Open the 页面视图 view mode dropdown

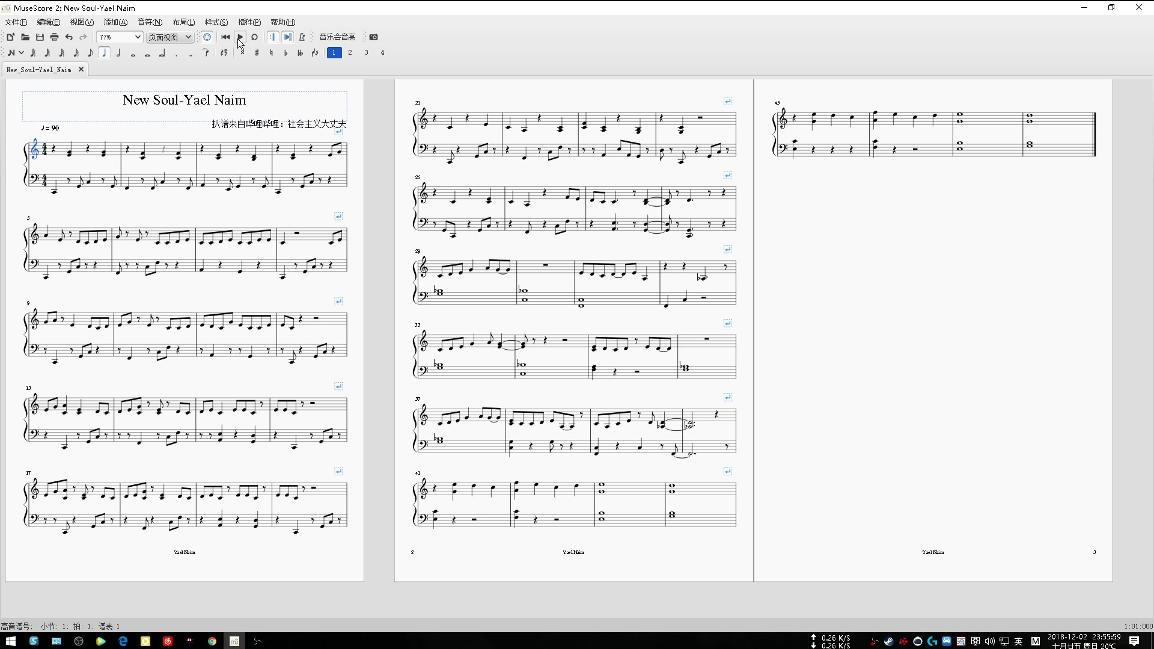(x=188, y=37)
